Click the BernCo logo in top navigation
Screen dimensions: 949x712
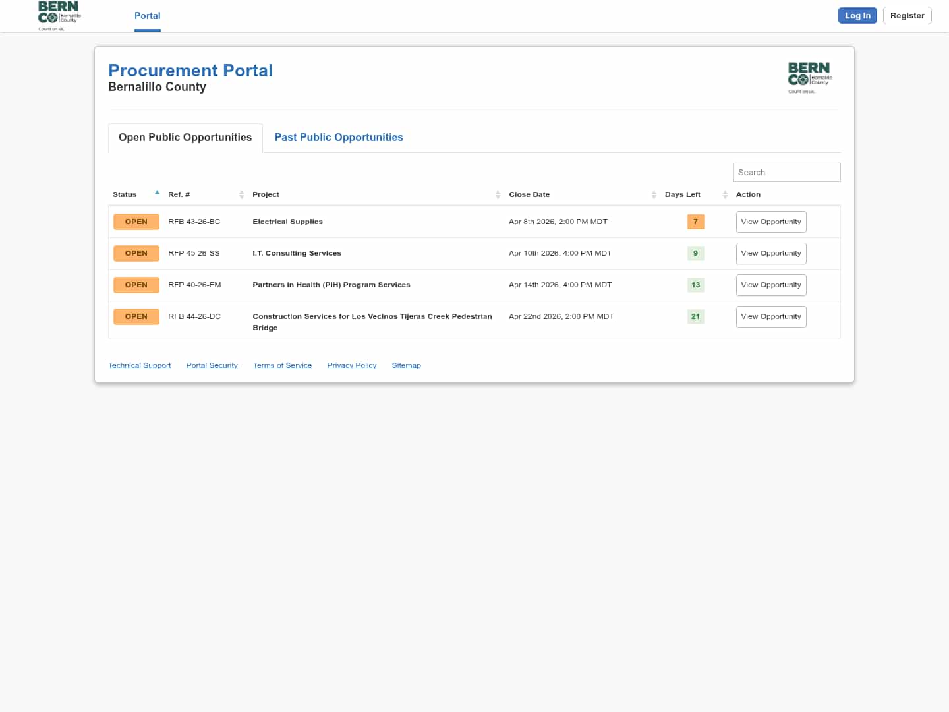click(59, 16)
